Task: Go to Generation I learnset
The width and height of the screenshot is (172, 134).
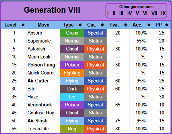Action: [108, 13]
